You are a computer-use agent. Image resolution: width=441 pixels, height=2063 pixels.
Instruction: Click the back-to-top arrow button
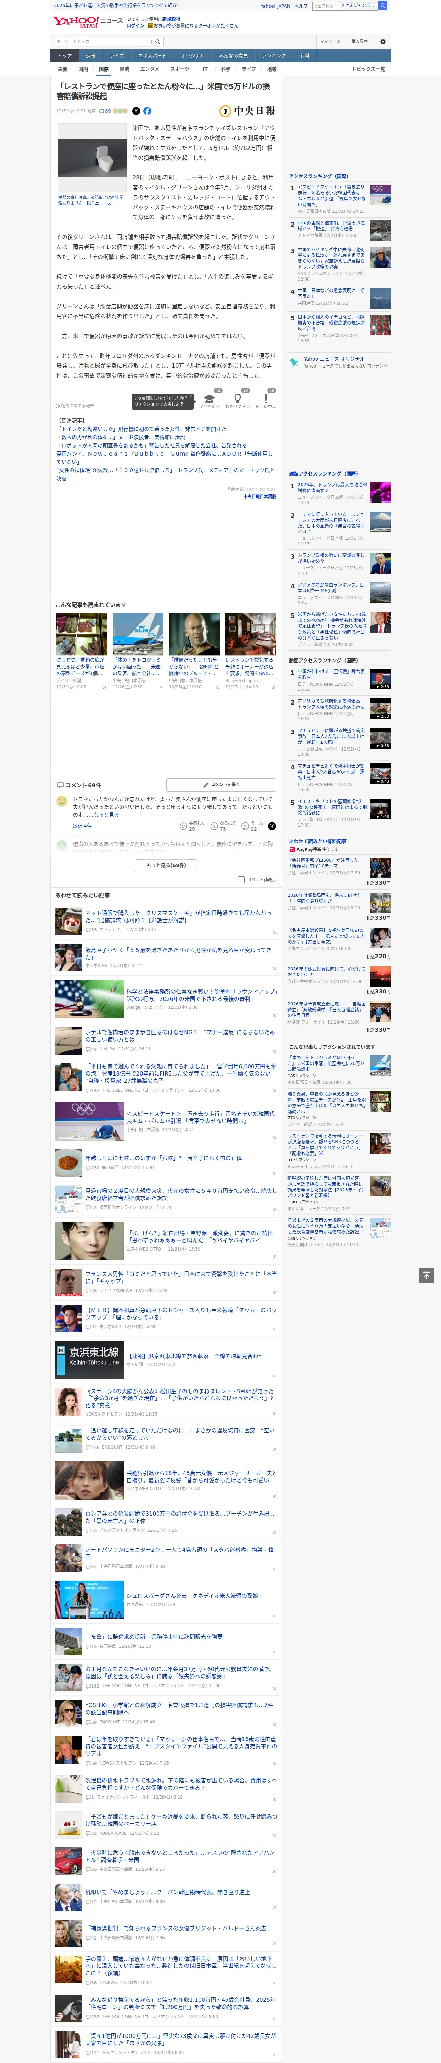coord(427,1276)
